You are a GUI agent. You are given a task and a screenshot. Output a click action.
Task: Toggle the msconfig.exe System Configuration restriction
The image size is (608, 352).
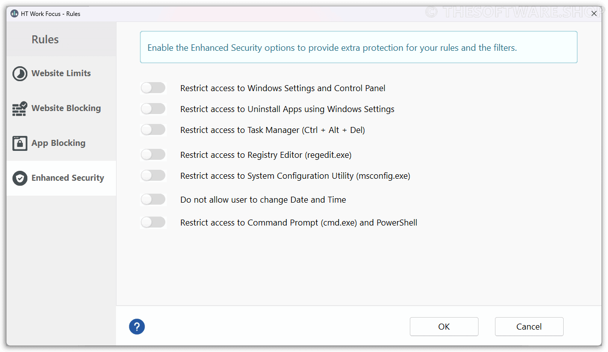pos(153,176)
